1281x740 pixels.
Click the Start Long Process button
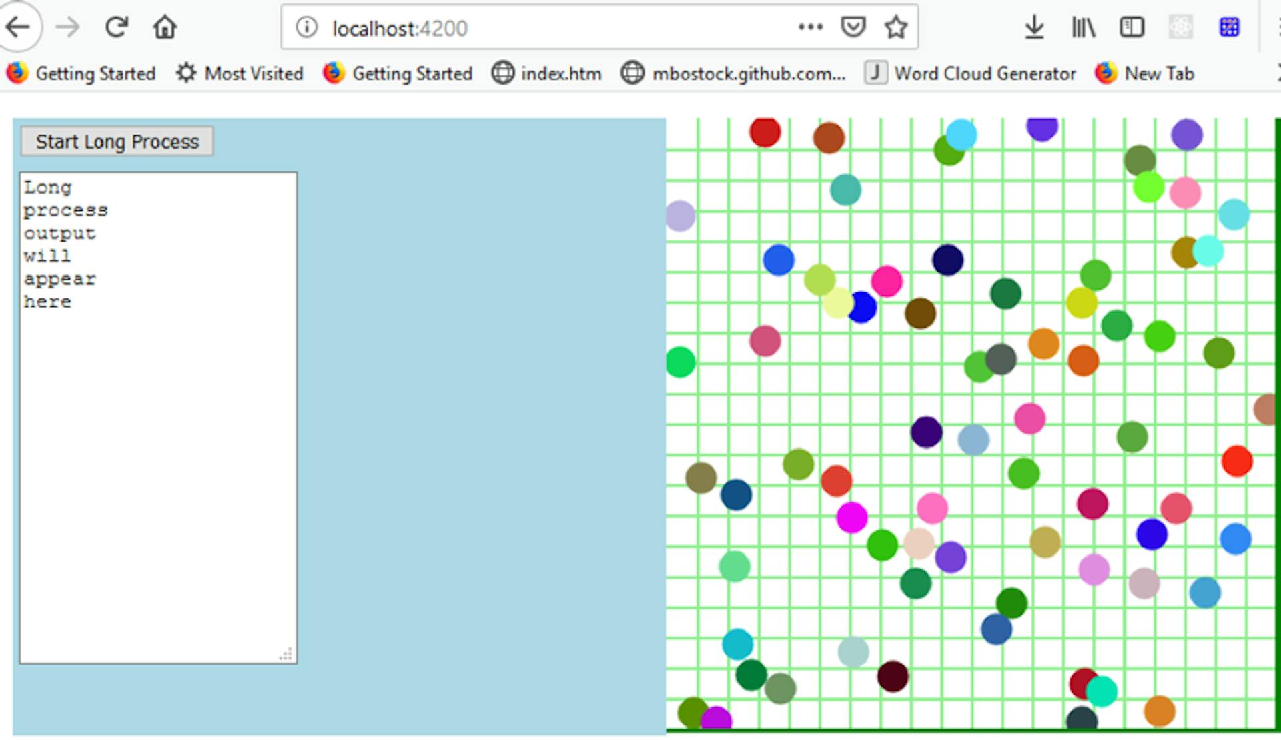(117, 142)
